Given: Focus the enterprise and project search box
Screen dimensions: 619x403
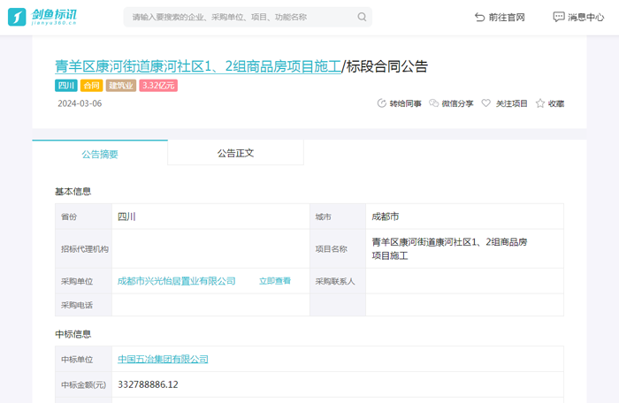Looking at the screenshot, I should 239,17.
